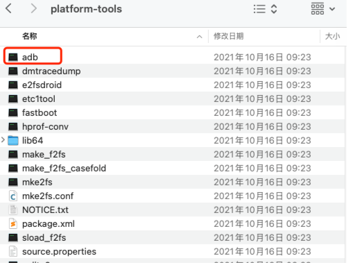Click the make_f2fs file name
The height and width of the screenshot is (263, 351).
pyautogui.click(x=44, y=155)
